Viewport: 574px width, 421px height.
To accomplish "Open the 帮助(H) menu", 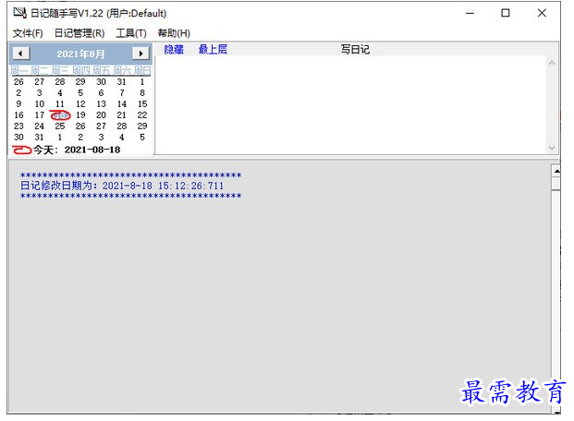I will click(174, 33).
